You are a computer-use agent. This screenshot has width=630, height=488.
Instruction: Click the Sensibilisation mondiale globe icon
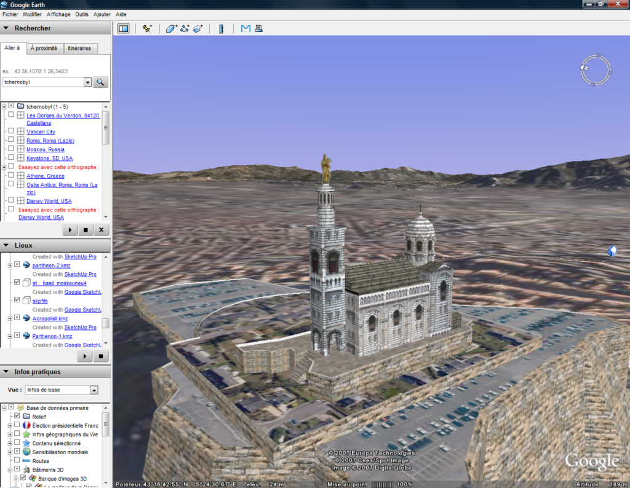coord(26,452)
